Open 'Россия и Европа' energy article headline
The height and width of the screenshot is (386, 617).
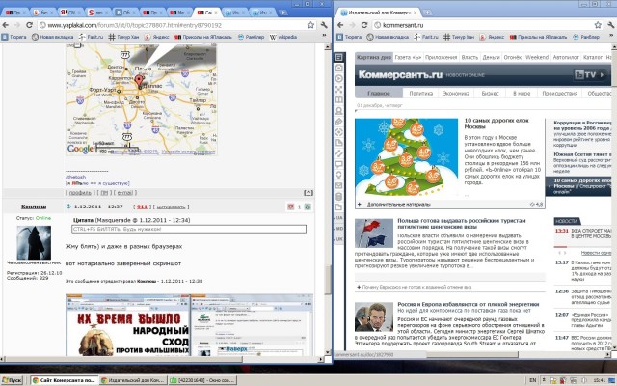pos(468,304)
